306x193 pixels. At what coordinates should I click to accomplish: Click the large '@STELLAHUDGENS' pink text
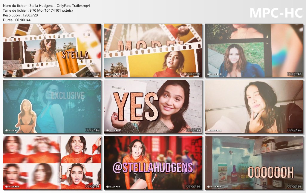(x=153, y=168)
